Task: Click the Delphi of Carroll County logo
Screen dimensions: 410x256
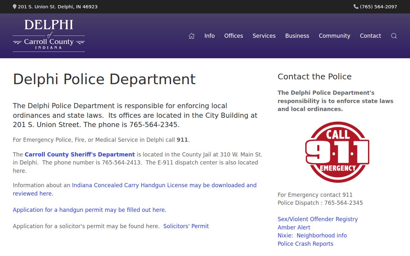Action: point(49,36)
